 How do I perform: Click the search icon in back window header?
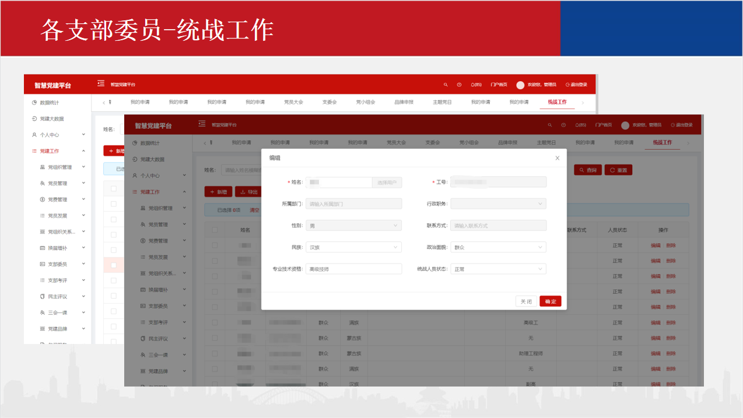pos(446,85)
